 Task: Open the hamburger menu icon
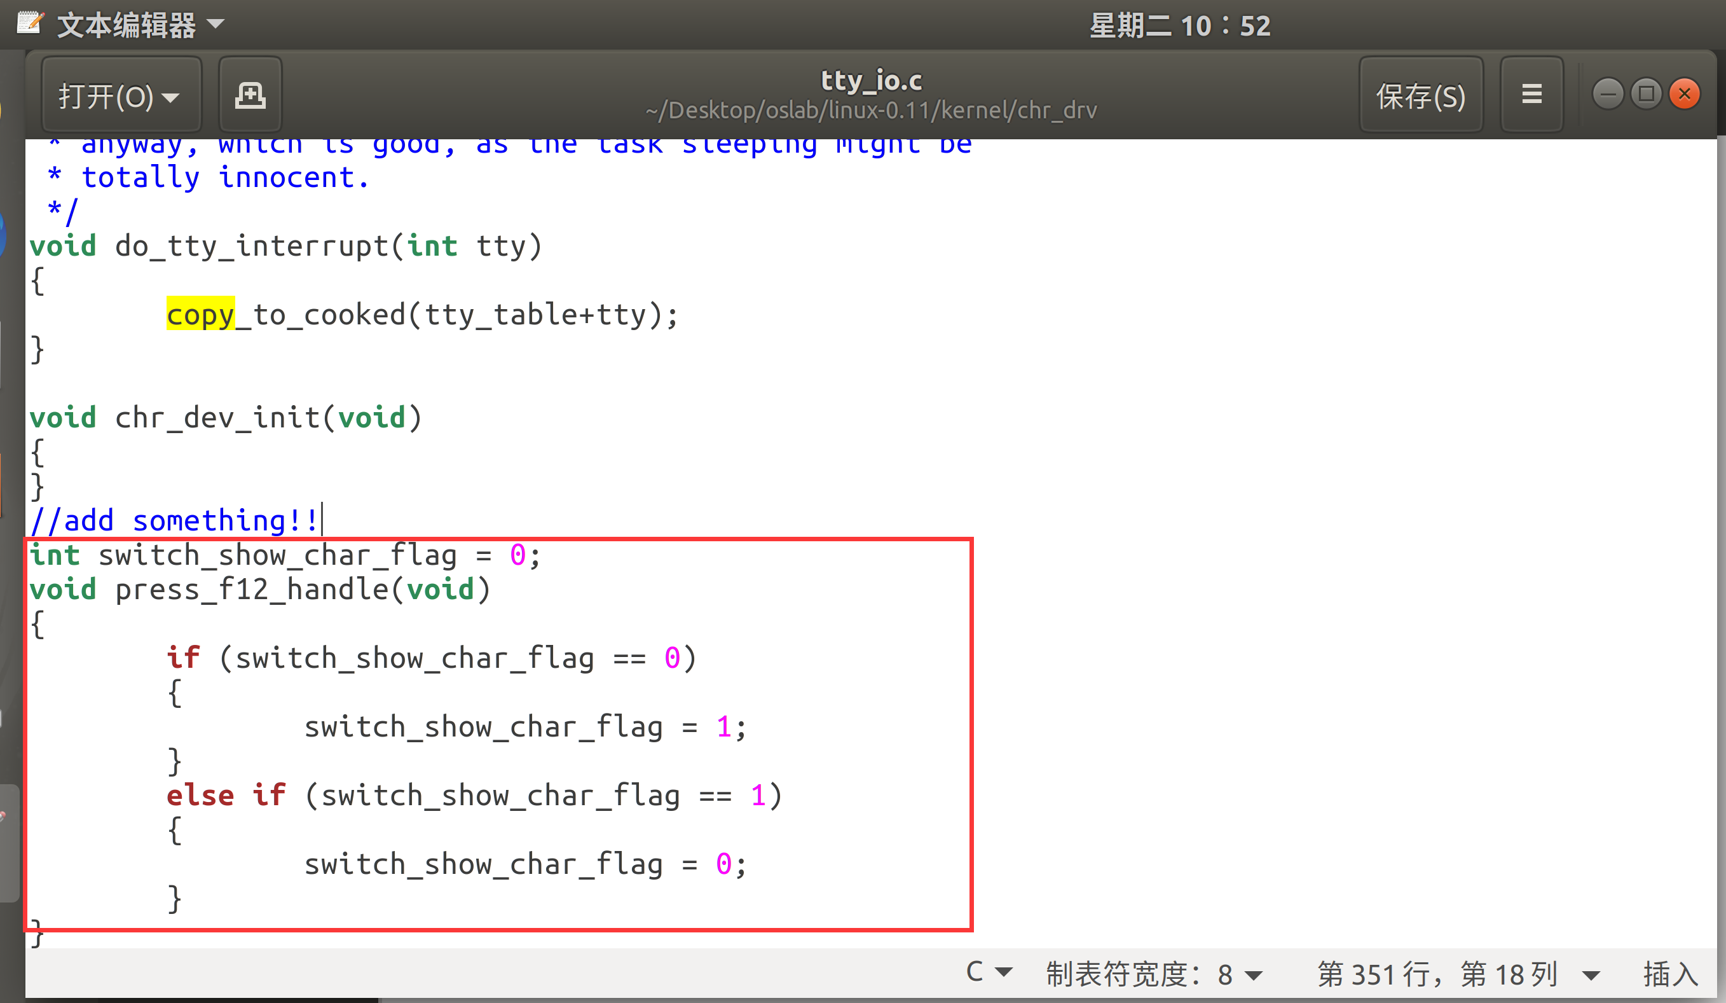pyautogui.click(x=1531, y=95)
